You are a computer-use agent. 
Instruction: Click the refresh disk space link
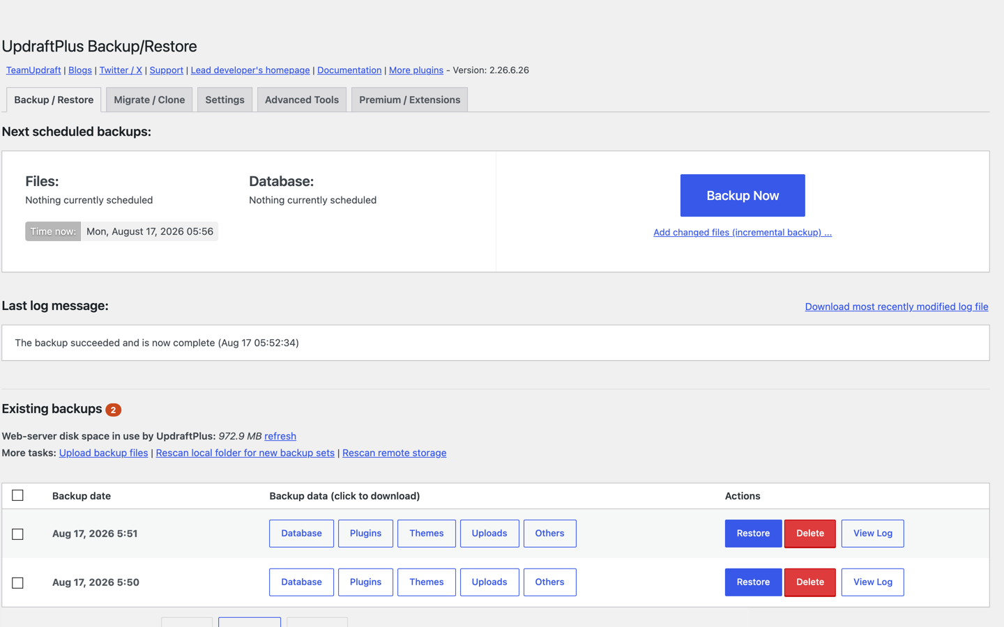tap(280, 436)
